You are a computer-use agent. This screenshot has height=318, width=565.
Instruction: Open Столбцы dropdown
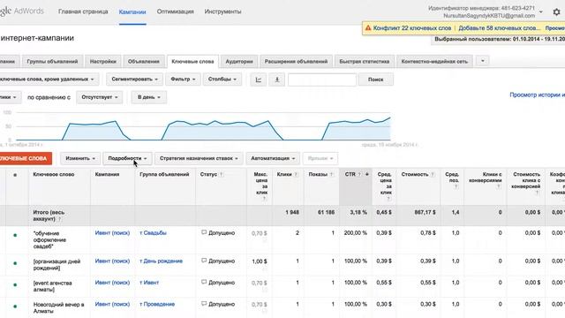222,79
